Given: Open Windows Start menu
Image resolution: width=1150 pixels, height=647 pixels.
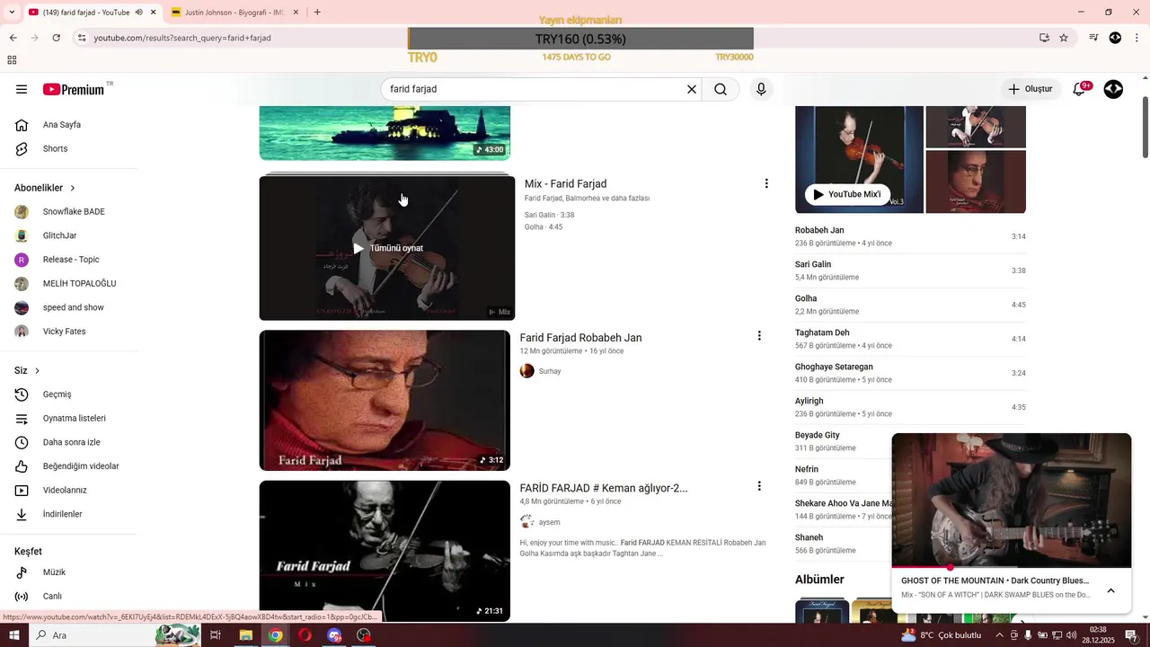Looking at the screenshot, I should pos(14,635).
